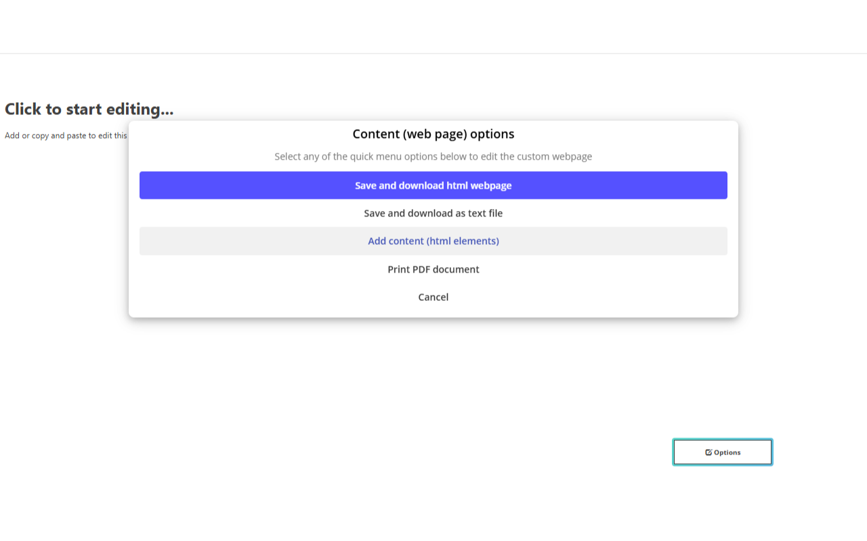Activate the teal-bordered Options button
This screenshot has width=867, height=541.
(x=722, y=452)
